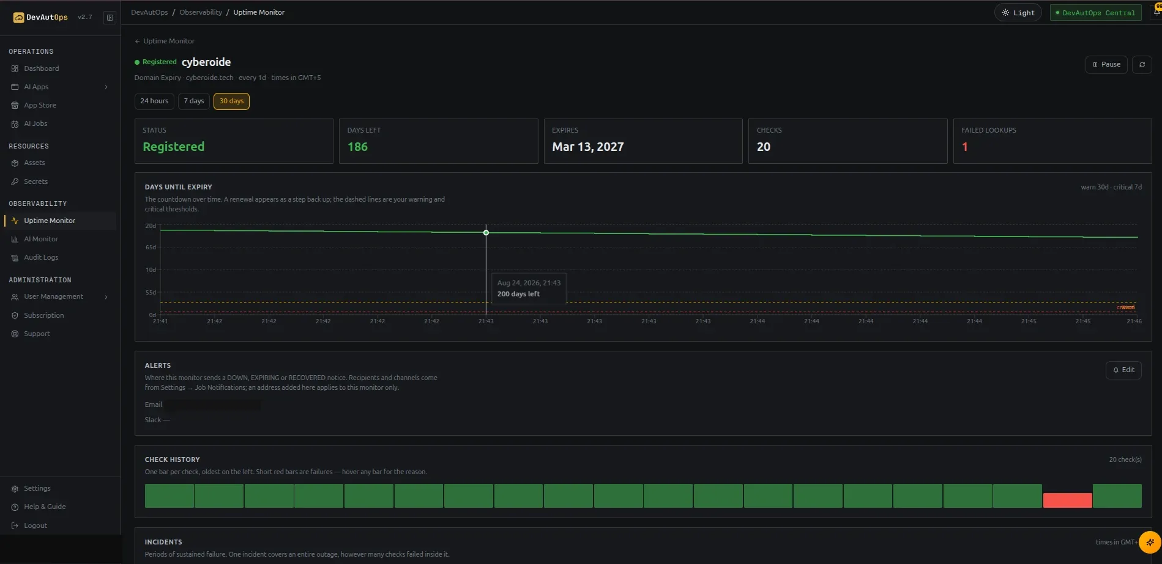Open AI Monitor page
Image resolution: width=1162 pixels, height=564 pixels.
coord(41,239)
